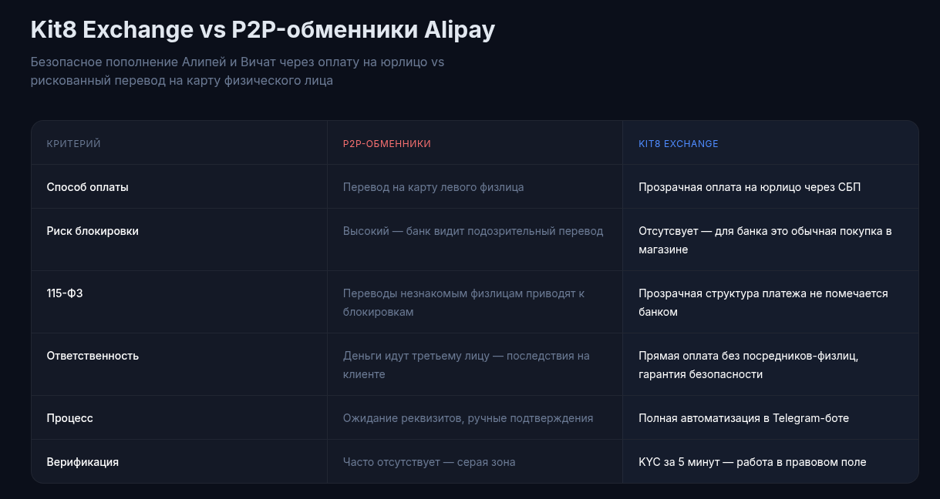Select the КРИТЕРИЙ column header
This screenshot has width=940, height=499.
(x=74, y=144)
